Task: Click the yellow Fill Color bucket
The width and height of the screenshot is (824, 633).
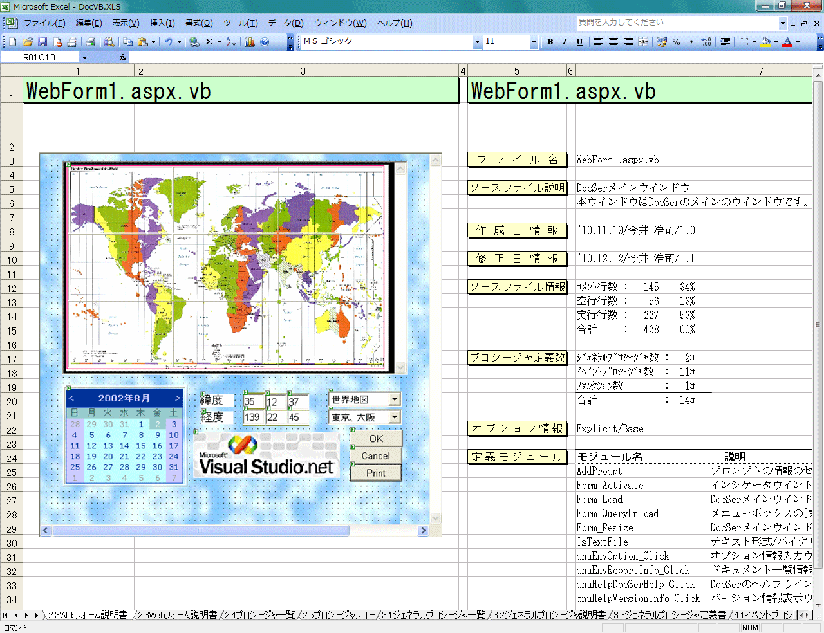Action: (765, 42)
